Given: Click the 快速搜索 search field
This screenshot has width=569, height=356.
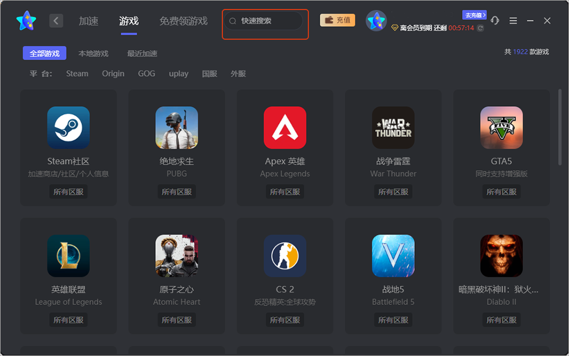Looking at the screenshot, I should pos(263,21).
